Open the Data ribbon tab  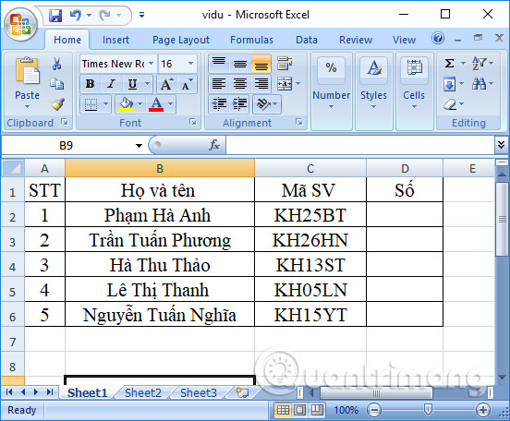click(x=307, y=40)
